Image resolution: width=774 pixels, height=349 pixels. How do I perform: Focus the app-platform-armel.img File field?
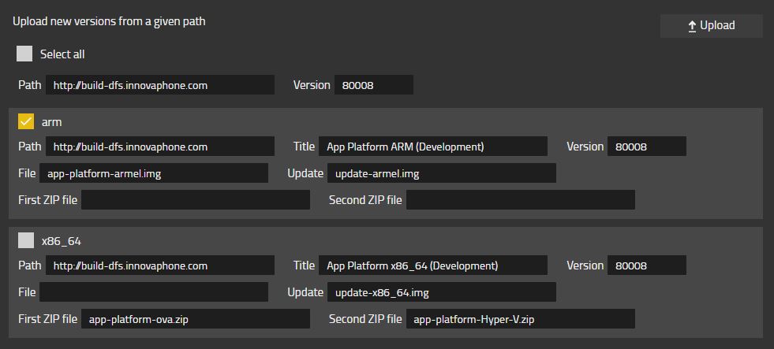[154, 173]
